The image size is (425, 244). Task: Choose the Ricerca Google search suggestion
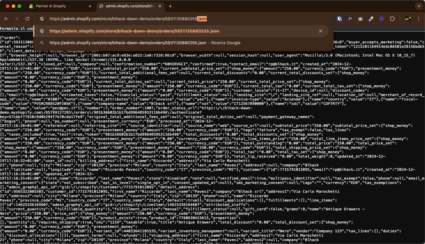point(181,43)
